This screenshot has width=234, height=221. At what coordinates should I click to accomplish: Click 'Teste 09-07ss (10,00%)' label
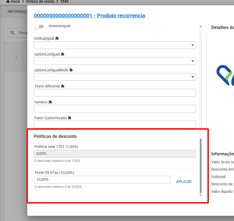pyautogui.click(x=54, y=173)
